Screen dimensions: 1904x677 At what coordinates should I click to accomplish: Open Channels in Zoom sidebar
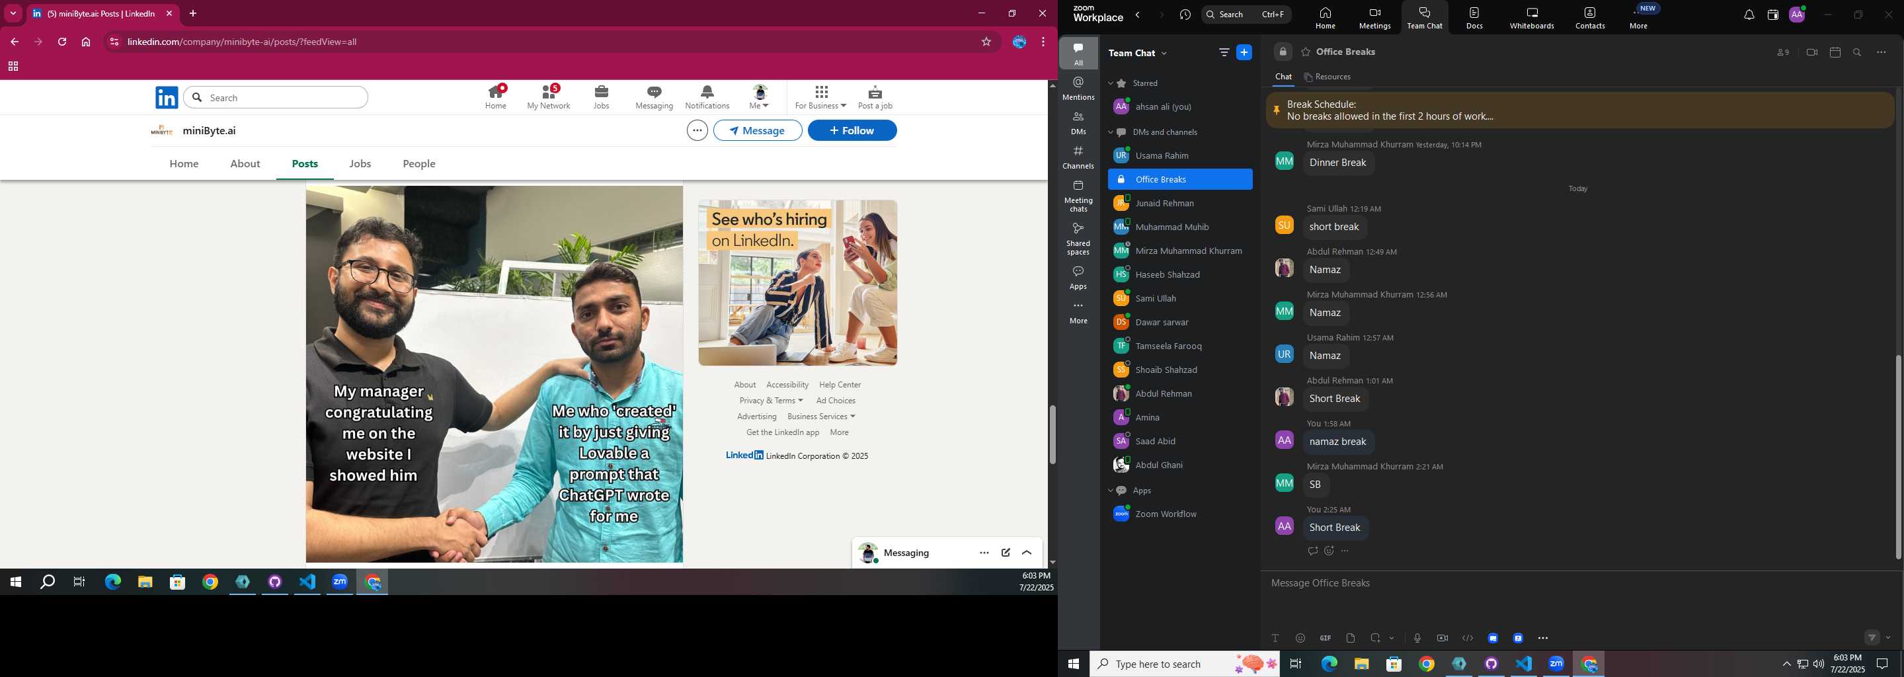(x=1078, y=157)
